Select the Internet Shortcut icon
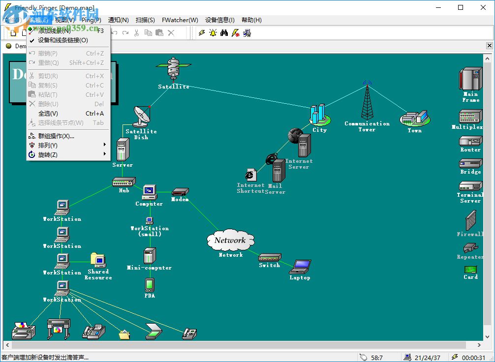 250,175
